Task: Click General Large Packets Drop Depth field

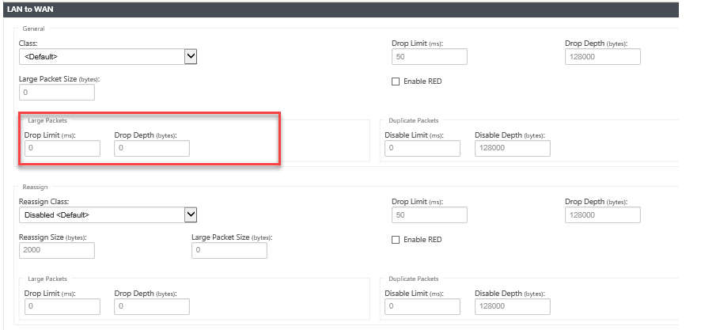Action: (x=152, y=149)
